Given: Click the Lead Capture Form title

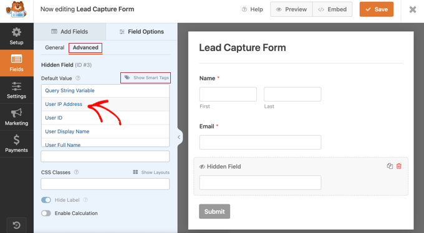Looking at the screenshot, I should (x=243, y=48).
